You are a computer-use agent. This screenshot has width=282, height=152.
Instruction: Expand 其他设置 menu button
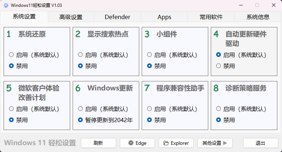tap(215, 143)
